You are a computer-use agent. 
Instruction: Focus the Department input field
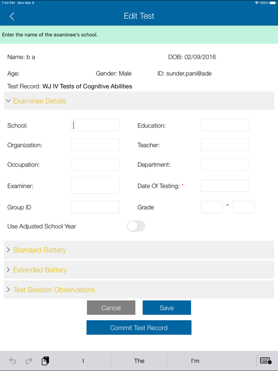(225, 164)
